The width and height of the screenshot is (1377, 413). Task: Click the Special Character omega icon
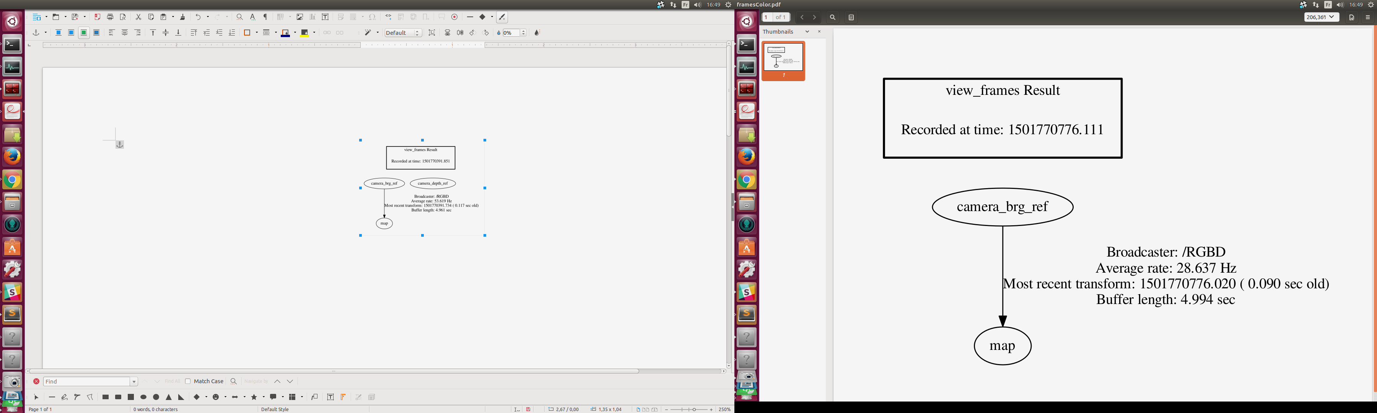[372, 17]
